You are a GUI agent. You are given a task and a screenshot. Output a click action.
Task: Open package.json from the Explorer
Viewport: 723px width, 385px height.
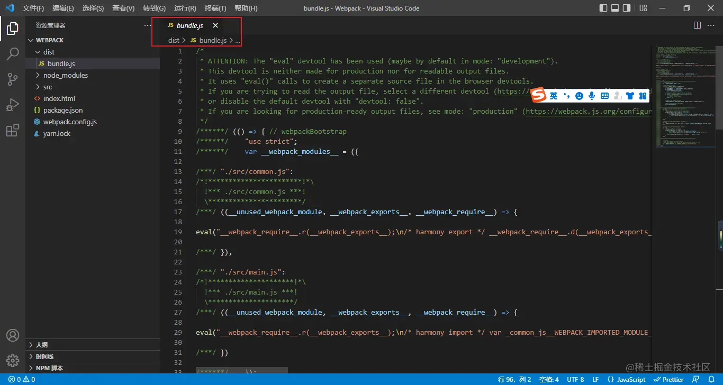tap(93, 110)
